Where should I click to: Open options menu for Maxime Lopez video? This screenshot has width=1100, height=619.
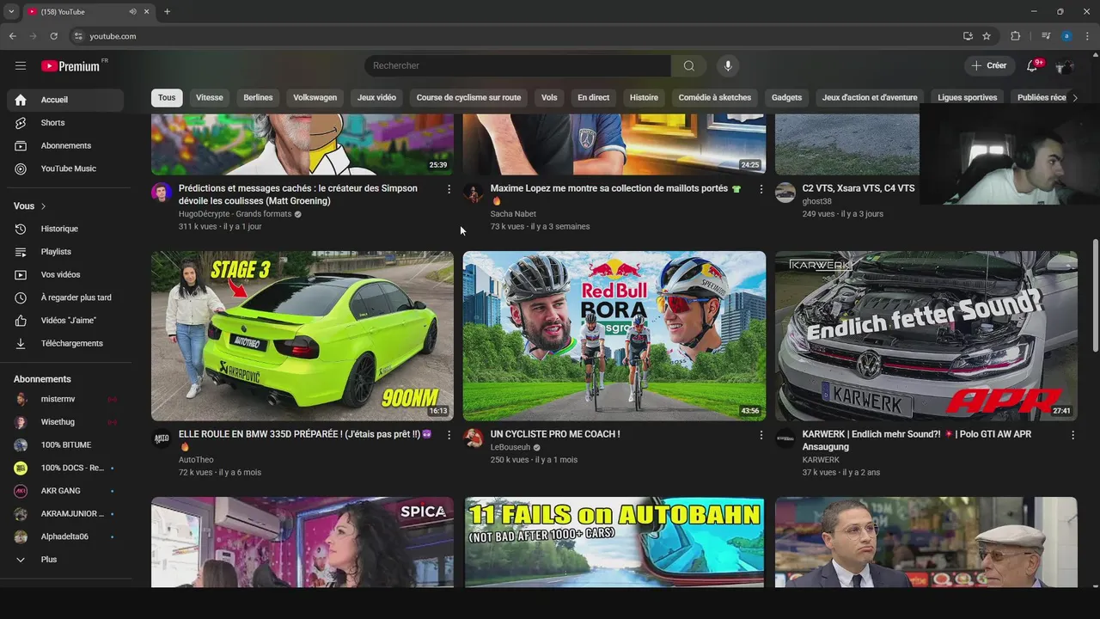point(761,189)
